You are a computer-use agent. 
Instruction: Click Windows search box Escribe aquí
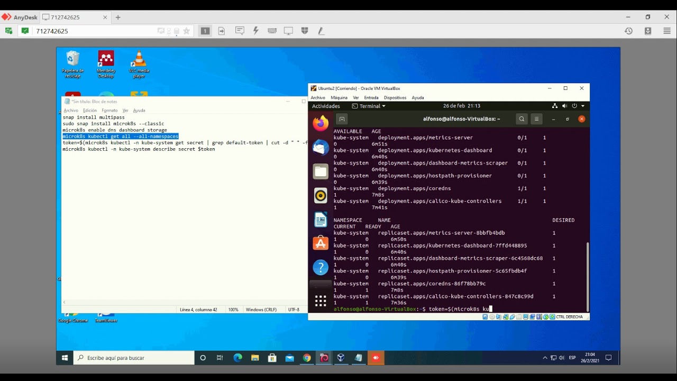tap(134, 358)
